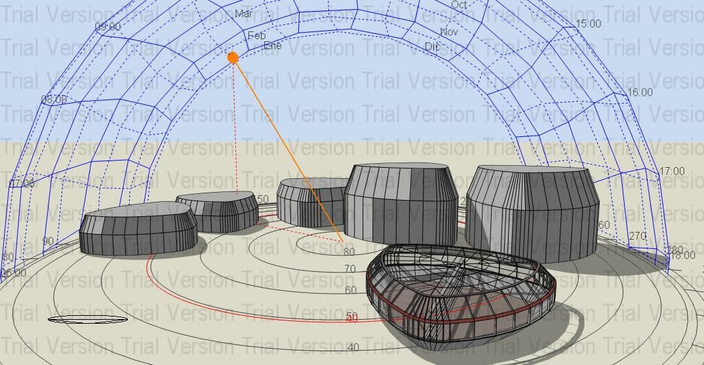Click the 270 azimuth label
This screenshot has height=365, width=704.
click(x=638, y=236)
